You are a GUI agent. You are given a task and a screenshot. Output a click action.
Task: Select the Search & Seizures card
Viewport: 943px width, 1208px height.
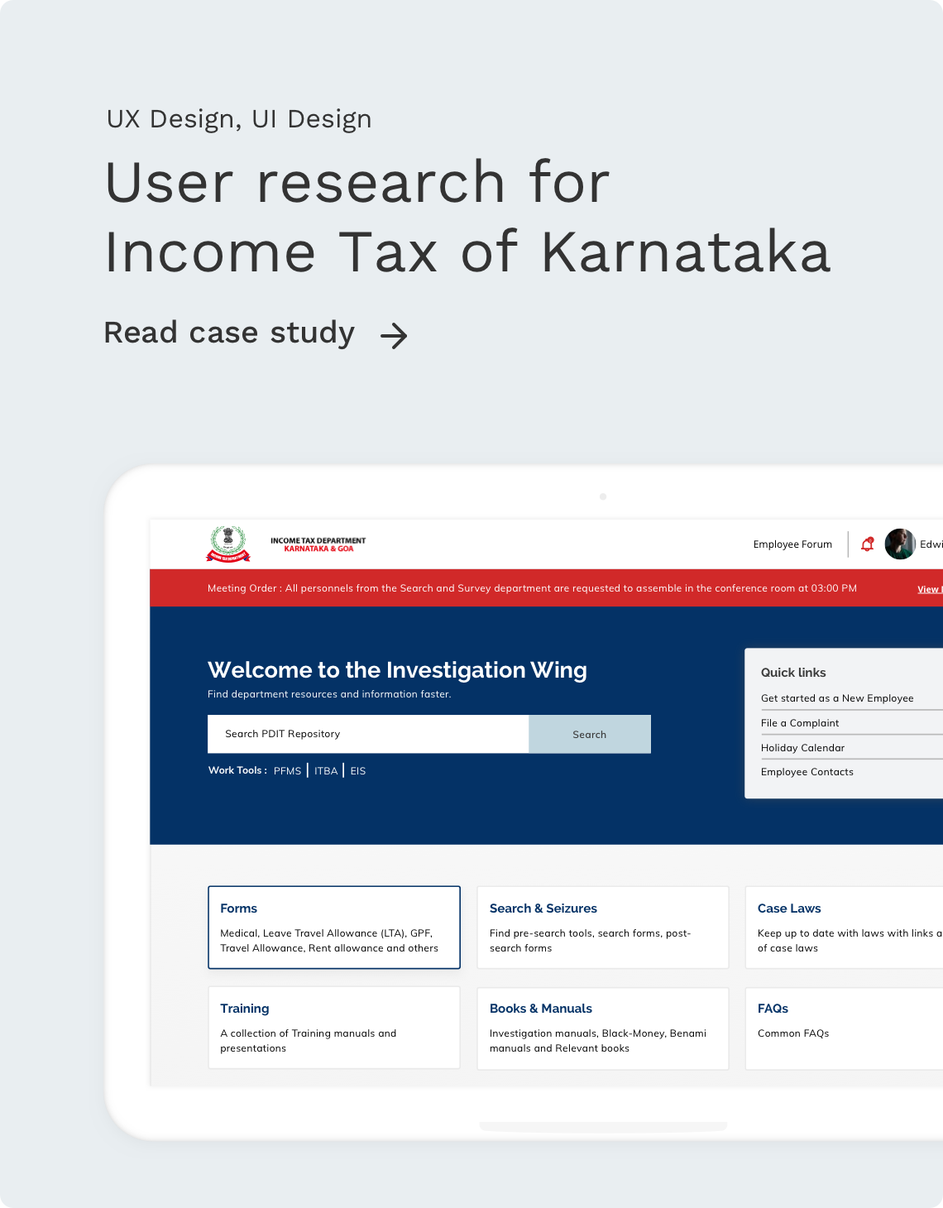click(602, 927)
